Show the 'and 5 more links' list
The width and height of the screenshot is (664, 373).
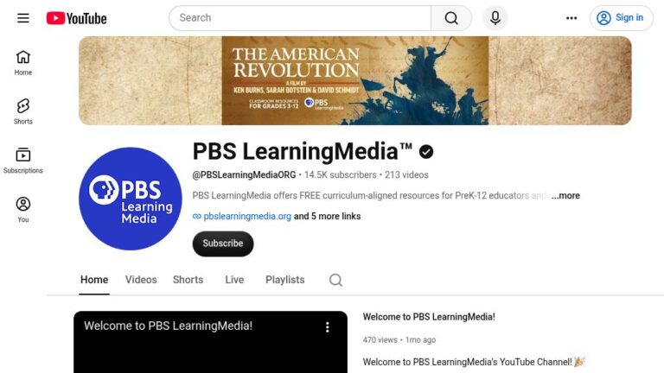pos(328,216)
